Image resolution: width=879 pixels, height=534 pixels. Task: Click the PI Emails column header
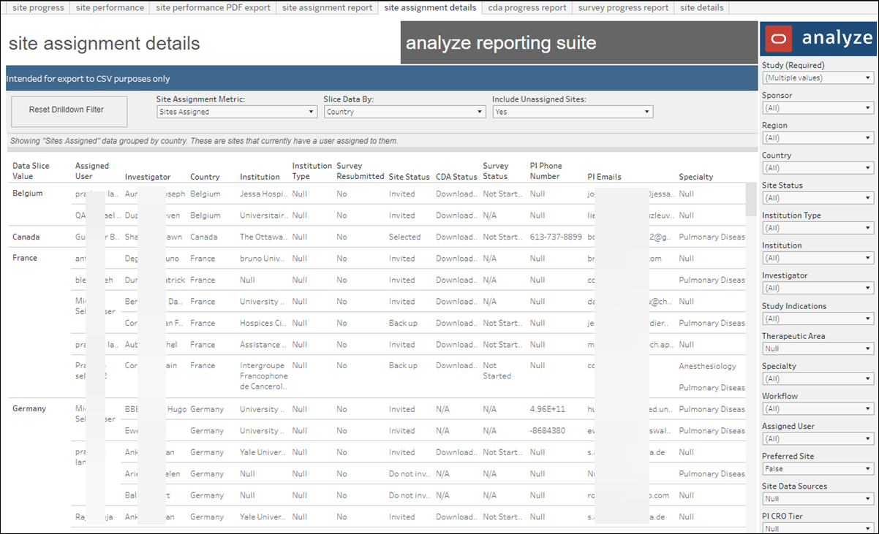[x=606, y=177]
